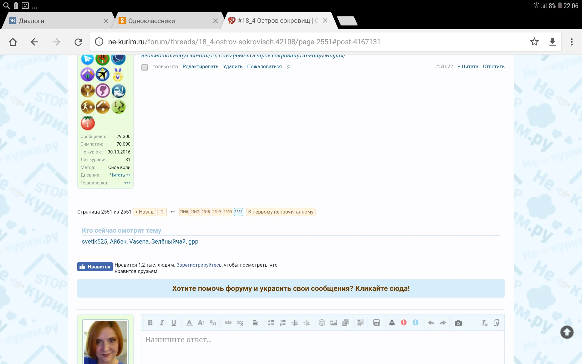Open svetik525's profile link
This screenshot has height=364, width=582.
pos(94,241)
